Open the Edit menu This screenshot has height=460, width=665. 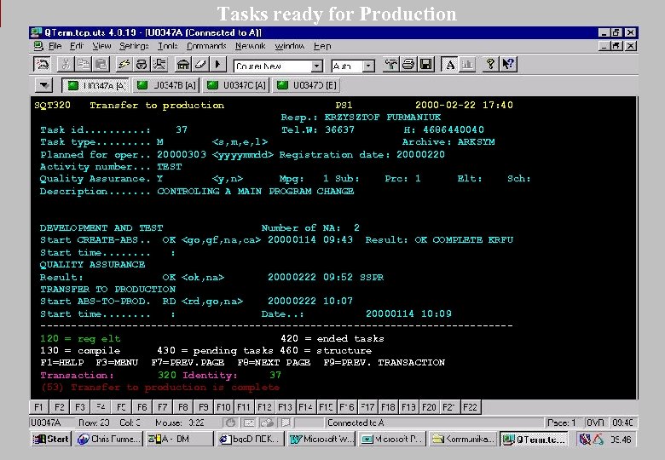[77, 46]
